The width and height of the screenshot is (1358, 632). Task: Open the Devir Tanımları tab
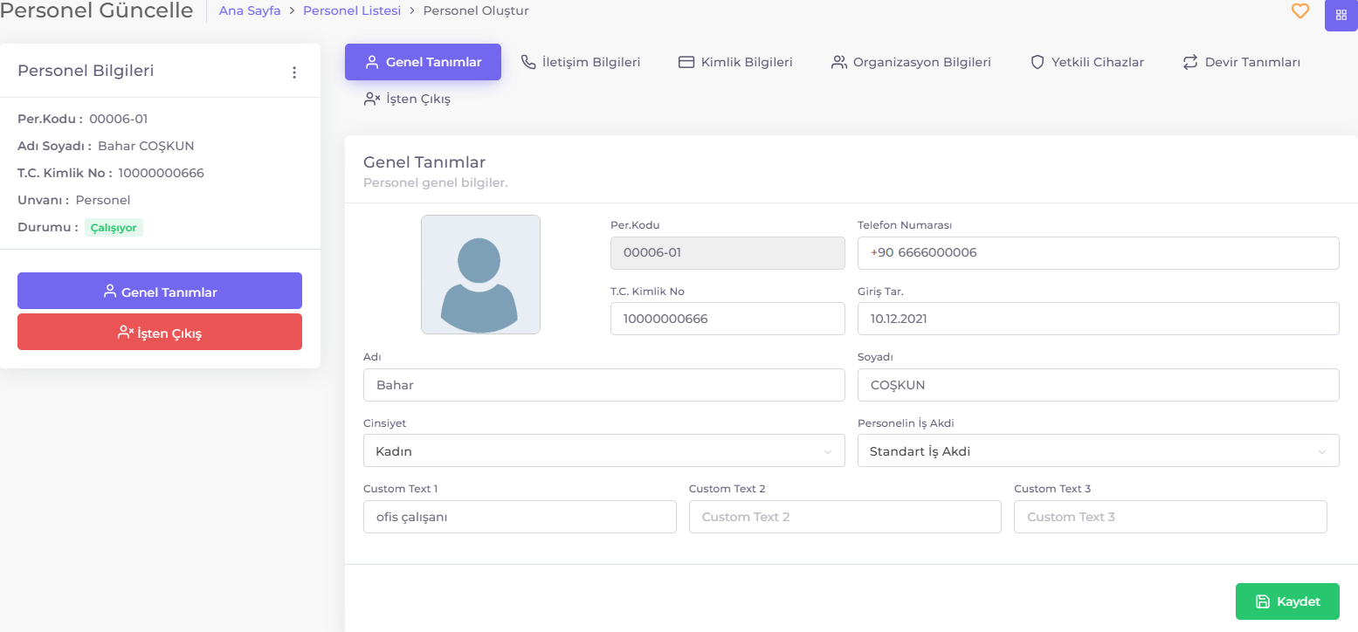pyautogui.click(x=1241, y=62)
